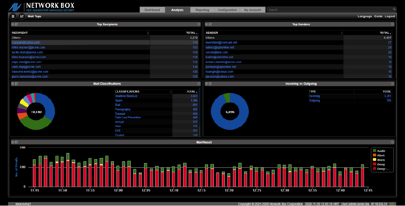
Task: Open the MailResult panel menu icon
Action: (13, 142)
